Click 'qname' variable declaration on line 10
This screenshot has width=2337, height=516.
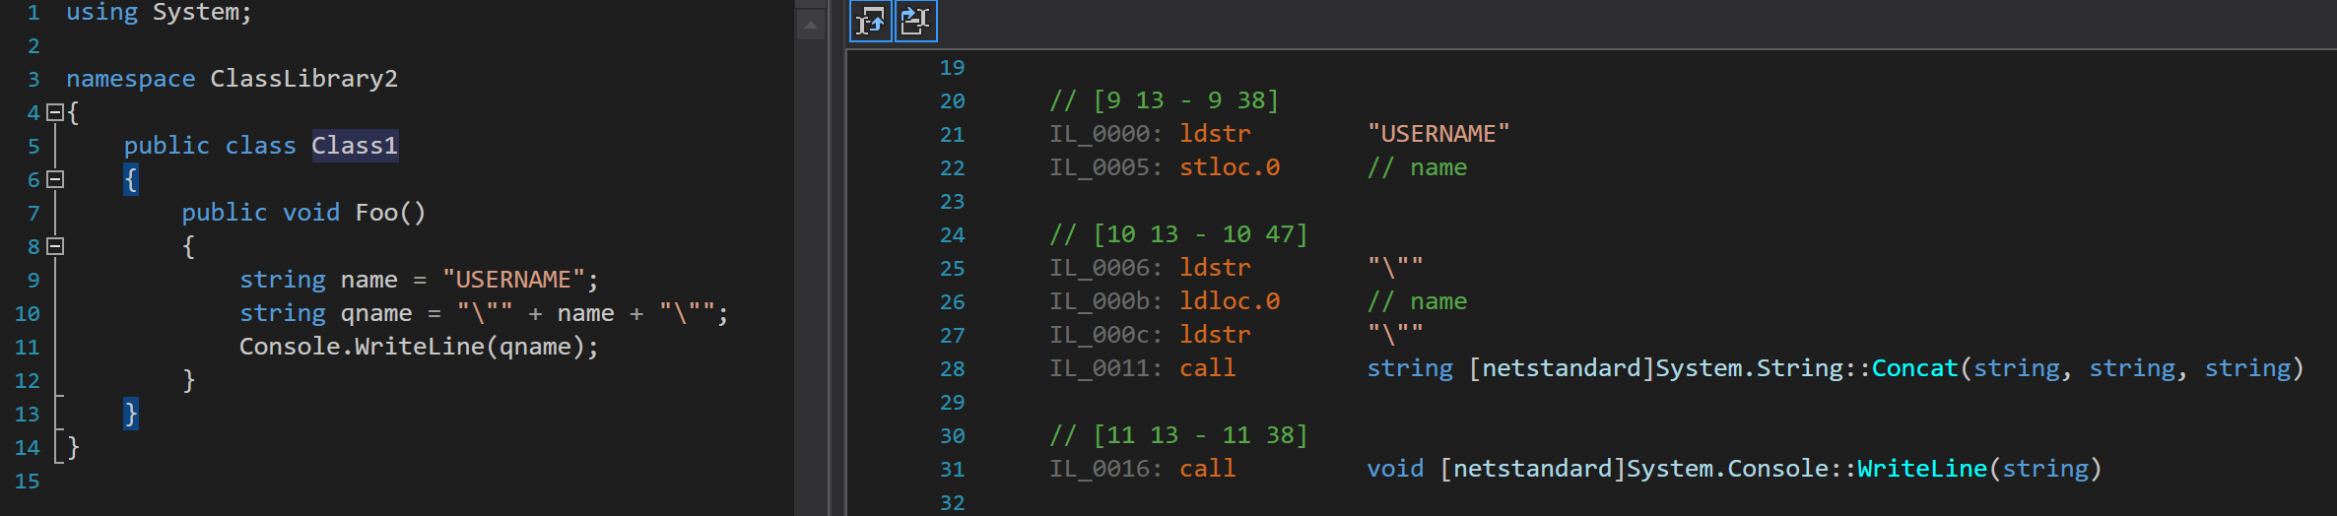point(376,313)
